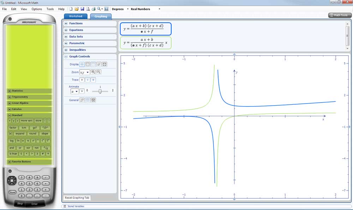The height and width of the screenshot is (210, 353).
Task: Click the Print Preview toolbar icon
Action: point(88,9)
